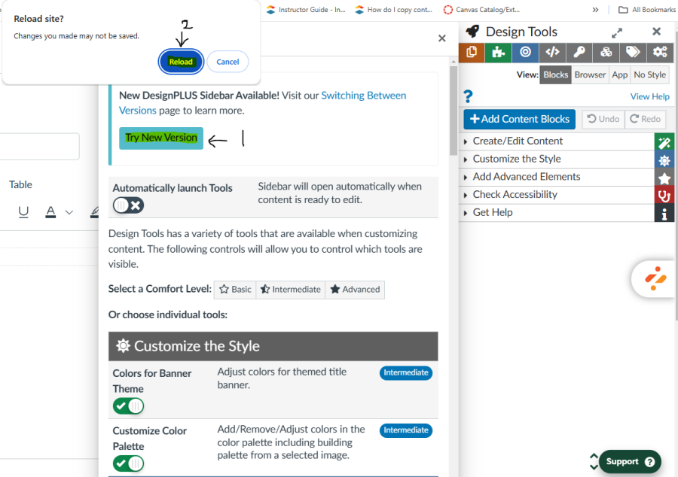Click the Redo button

coord(645,119)
